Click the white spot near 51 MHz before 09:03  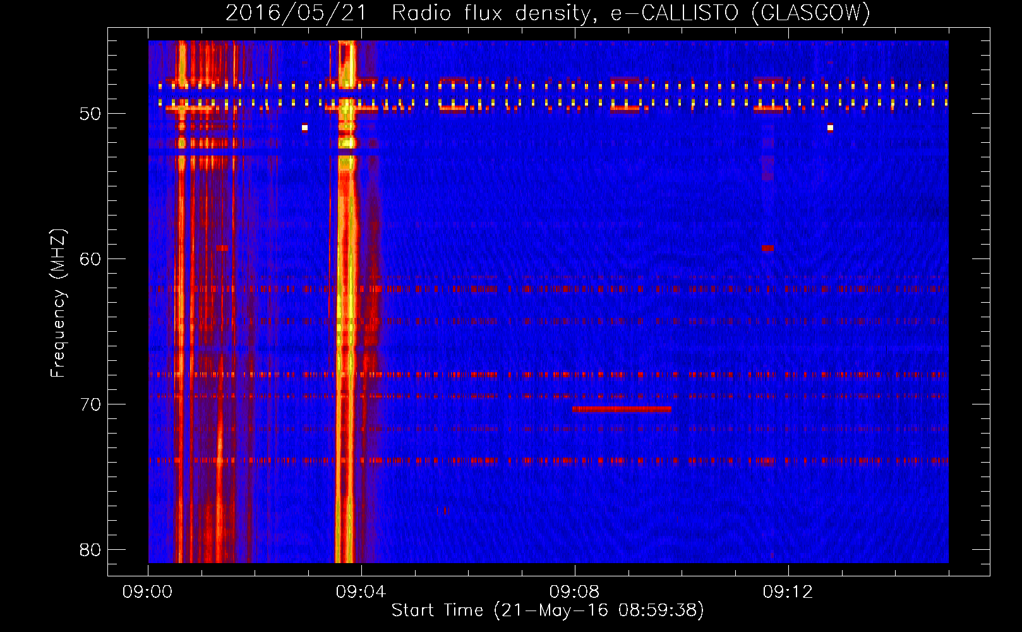coord(304,128)
